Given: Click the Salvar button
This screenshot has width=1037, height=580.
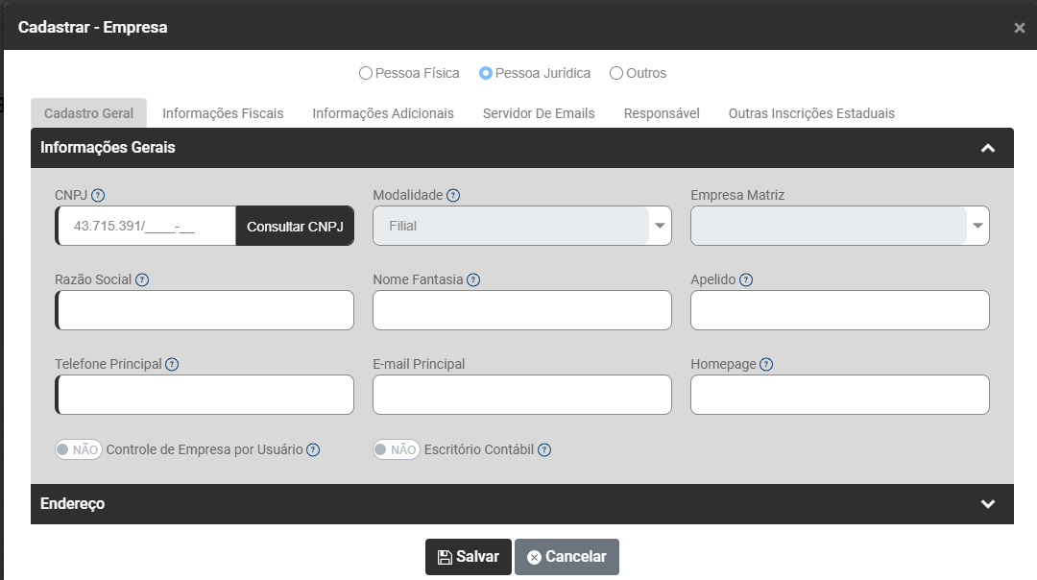Looking at the screenshot, I should point(469,557).
